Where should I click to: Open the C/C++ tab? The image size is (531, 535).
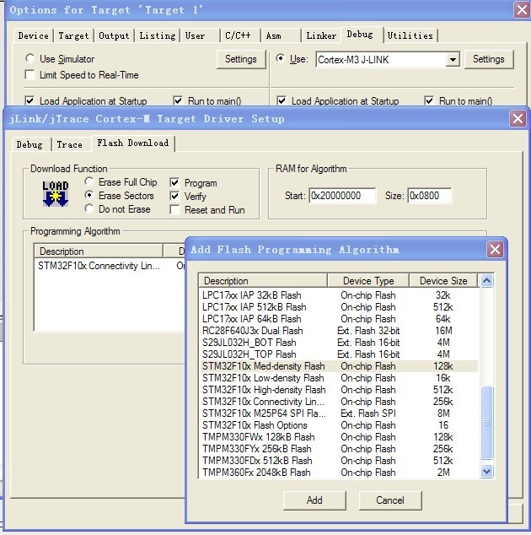240,35
